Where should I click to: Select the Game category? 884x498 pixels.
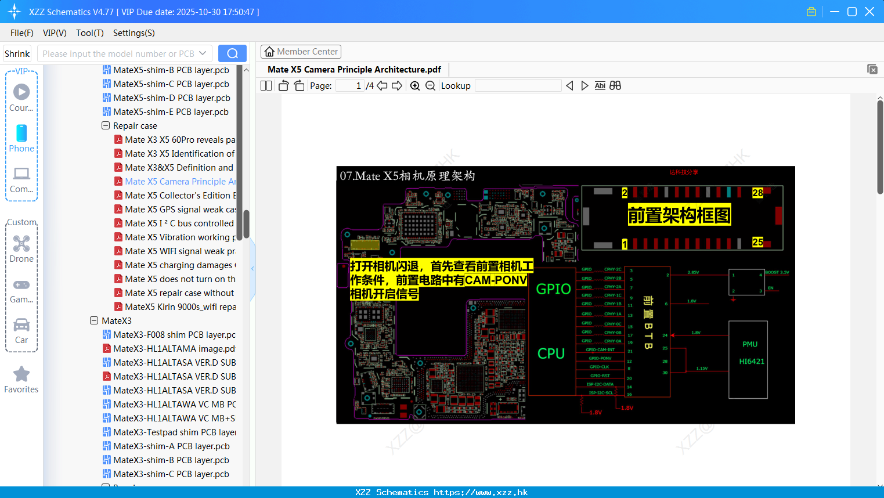[21, 291]
